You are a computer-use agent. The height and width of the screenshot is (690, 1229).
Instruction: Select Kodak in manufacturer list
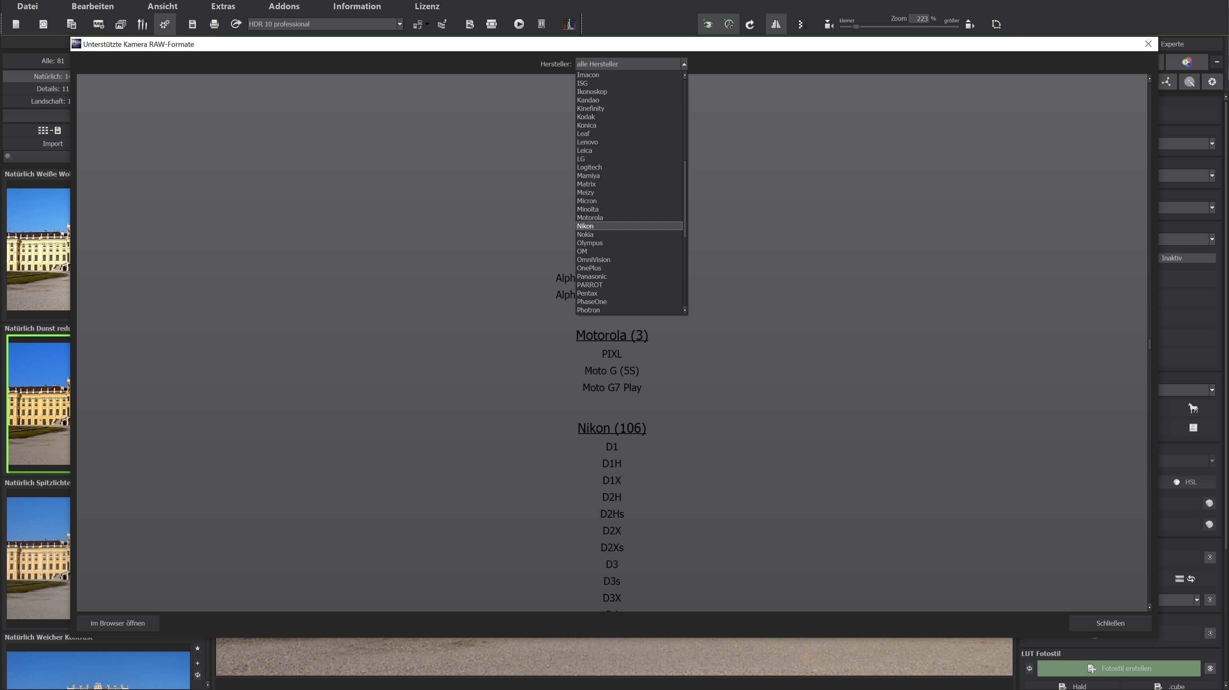(629, 117)
